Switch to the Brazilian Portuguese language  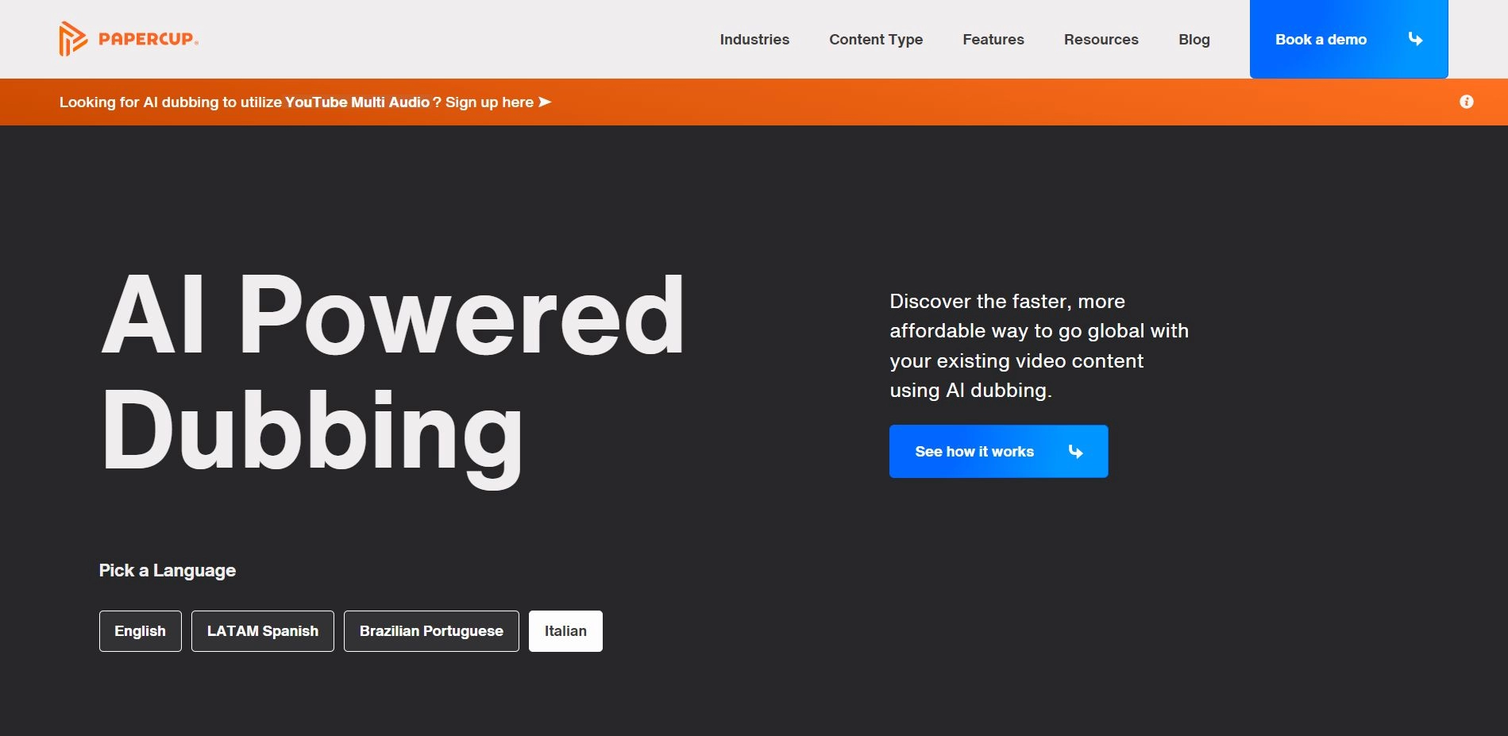point(431,631)
